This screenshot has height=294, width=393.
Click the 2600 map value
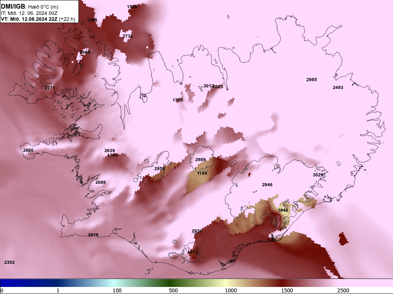pos(85,52)
